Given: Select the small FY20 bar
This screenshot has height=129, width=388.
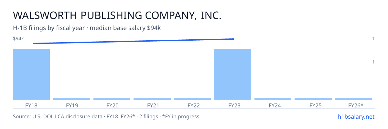Looking at the screenshot, I should click(x=112, y=99).
